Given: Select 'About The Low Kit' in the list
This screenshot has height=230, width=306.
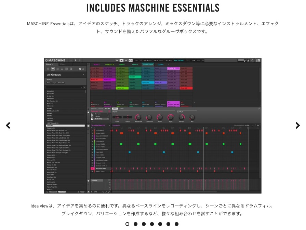Looking at the screenshot, I should tap(65, 162).
